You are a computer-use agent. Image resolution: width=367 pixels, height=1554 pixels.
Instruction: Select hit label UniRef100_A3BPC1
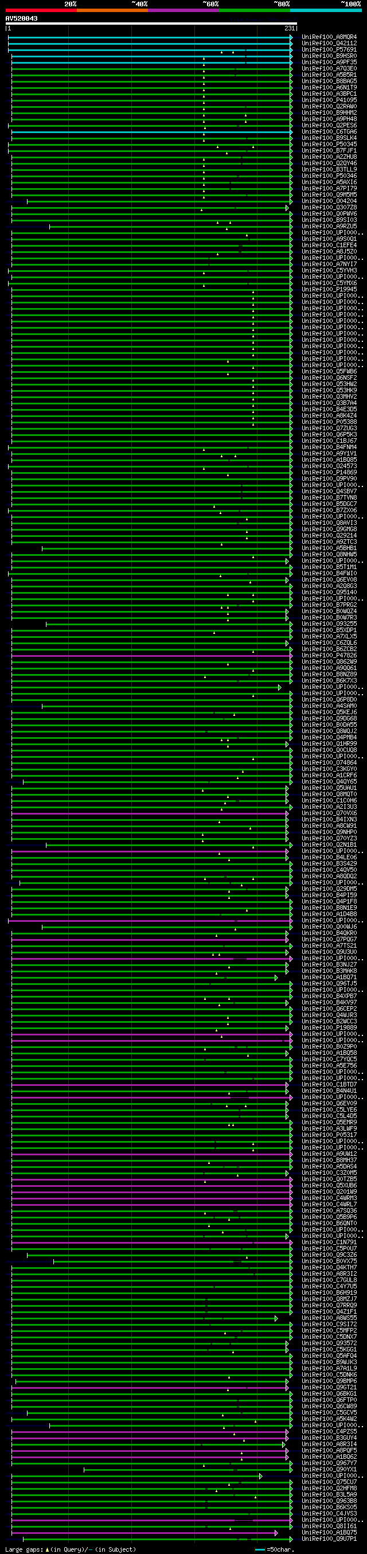pyautogui.click(x=329, y=94)
